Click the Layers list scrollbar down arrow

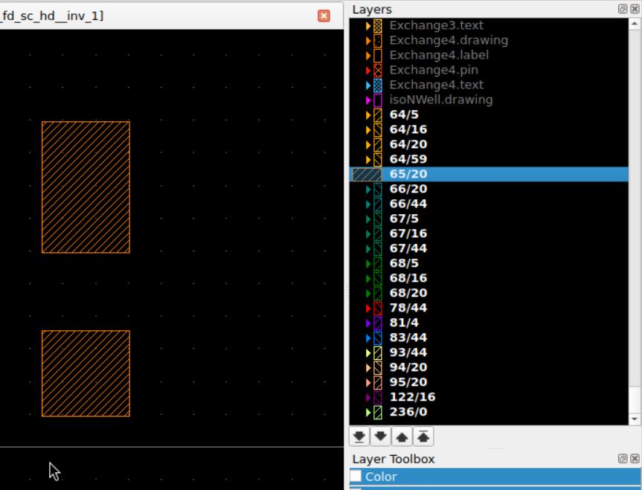[634, 419]
